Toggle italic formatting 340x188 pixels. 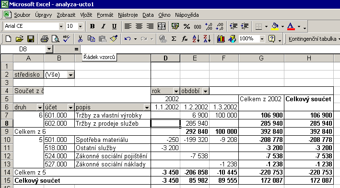coord(103,26)
